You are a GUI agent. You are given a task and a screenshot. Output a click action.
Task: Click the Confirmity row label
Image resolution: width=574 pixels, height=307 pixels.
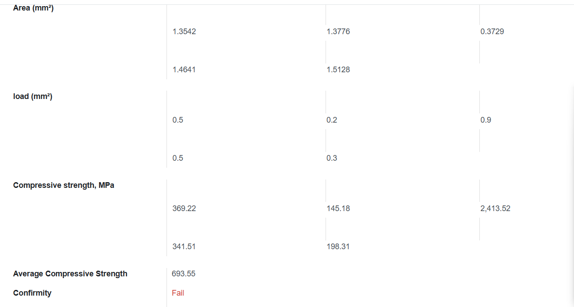click(x=32, y=293)
